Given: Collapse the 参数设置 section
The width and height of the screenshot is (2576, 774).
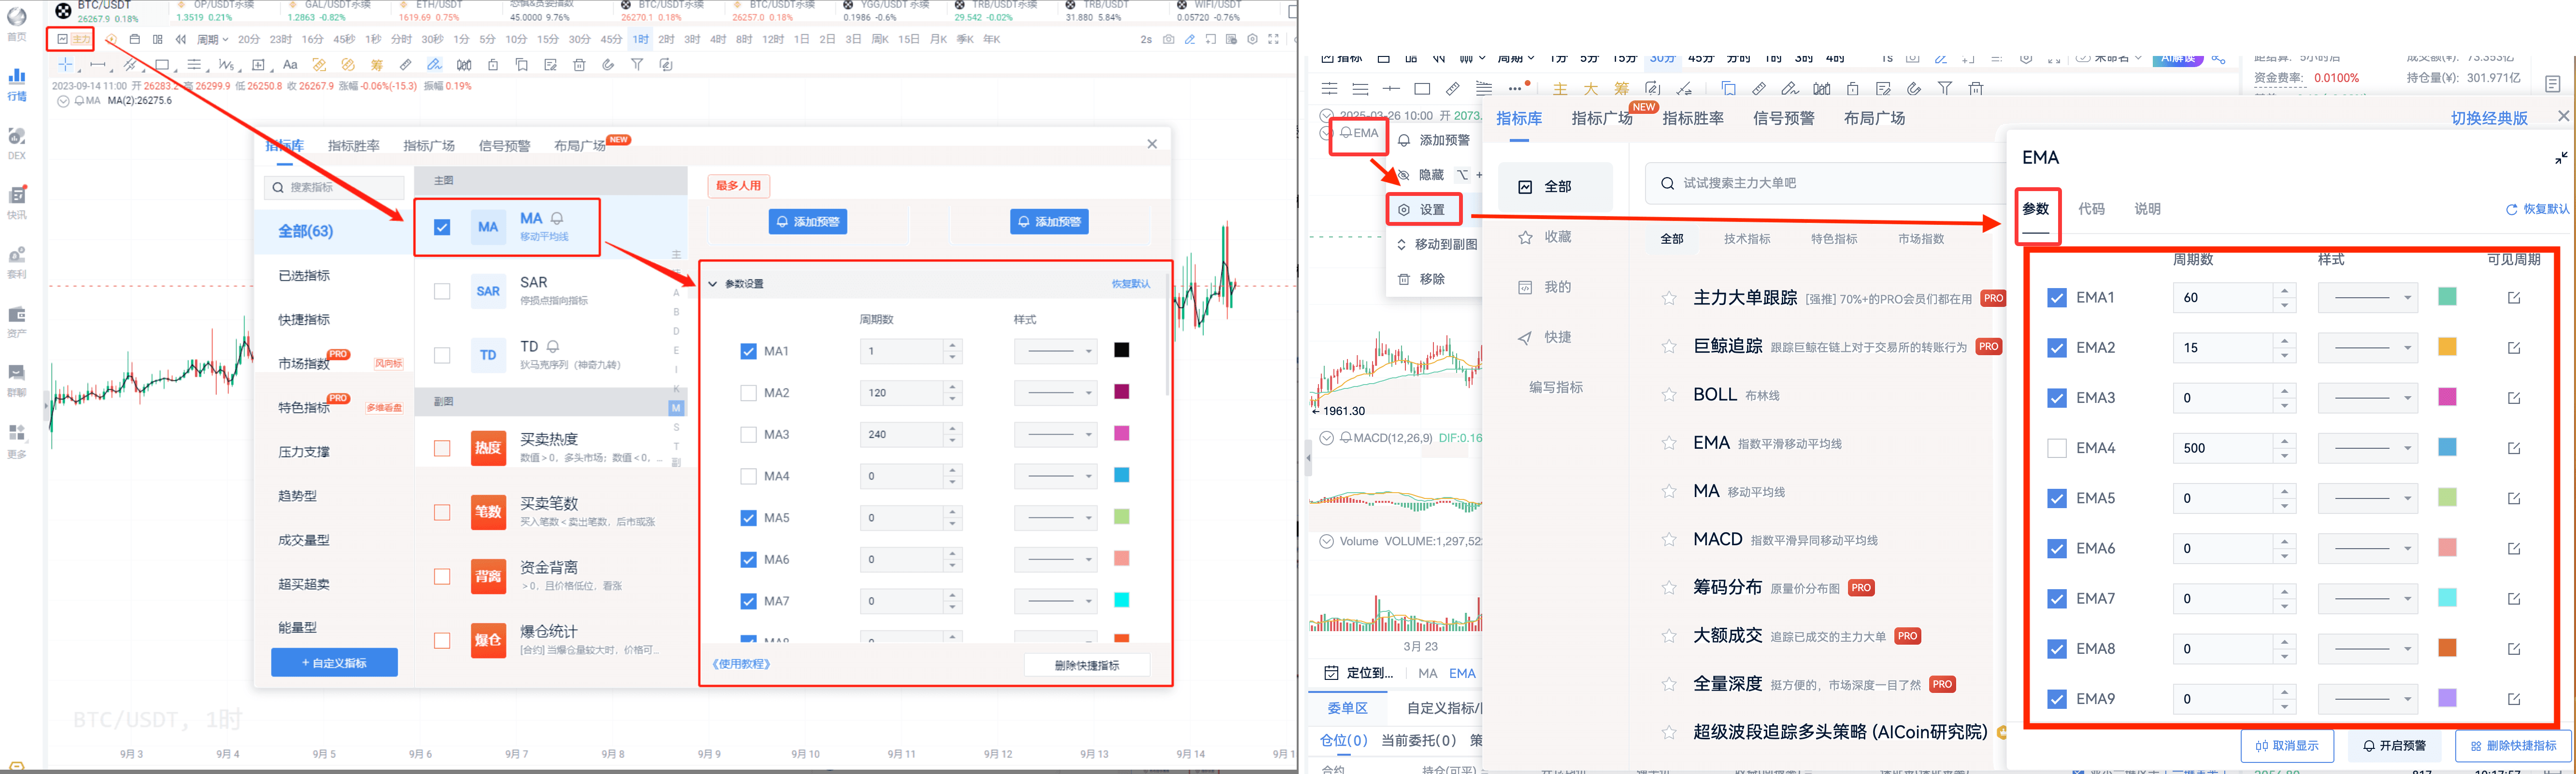Looking at the screenshot, I should pyautogui.click(x=712, y=284).
